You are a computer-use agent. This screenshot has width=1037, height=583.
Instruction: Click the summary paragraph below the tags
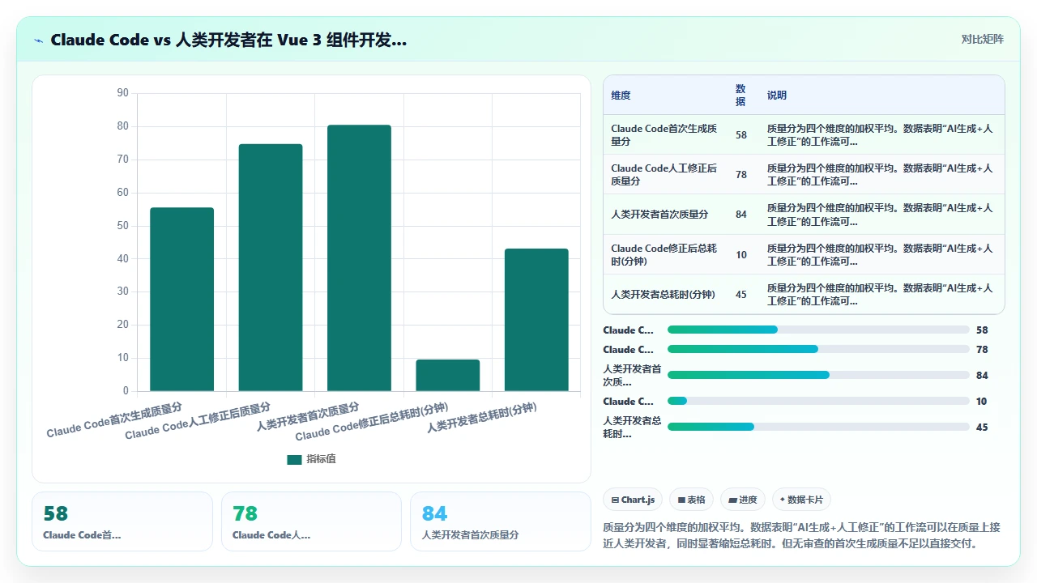coord(804,534)
